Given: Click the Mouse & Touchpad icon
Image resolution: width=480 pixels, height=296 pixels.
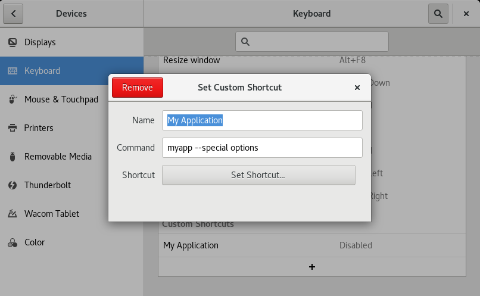Looking at the screenshot, I should tap(13, 99).
